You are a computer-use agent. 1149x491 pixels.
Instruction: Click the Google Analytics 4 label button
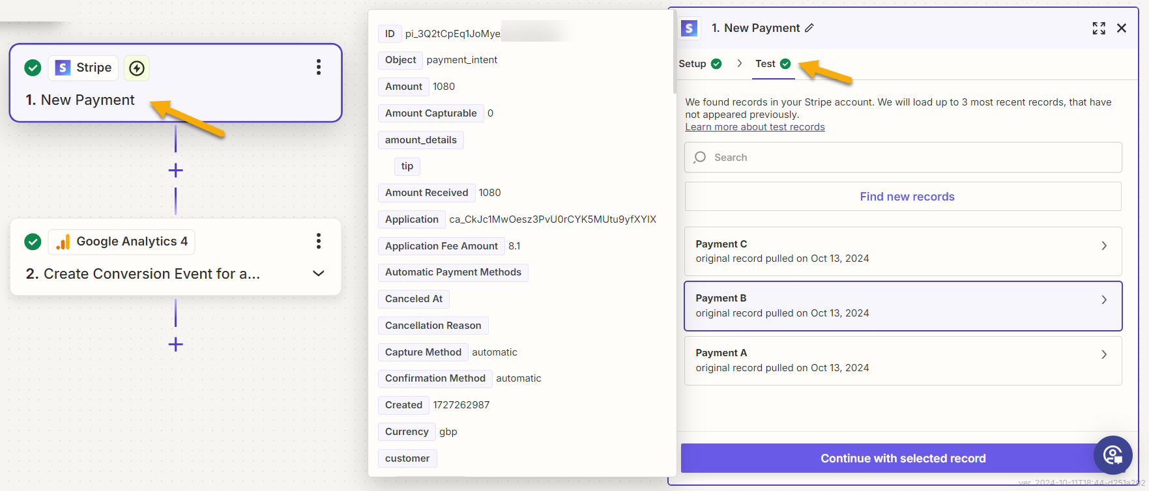[x=122, y=242]
